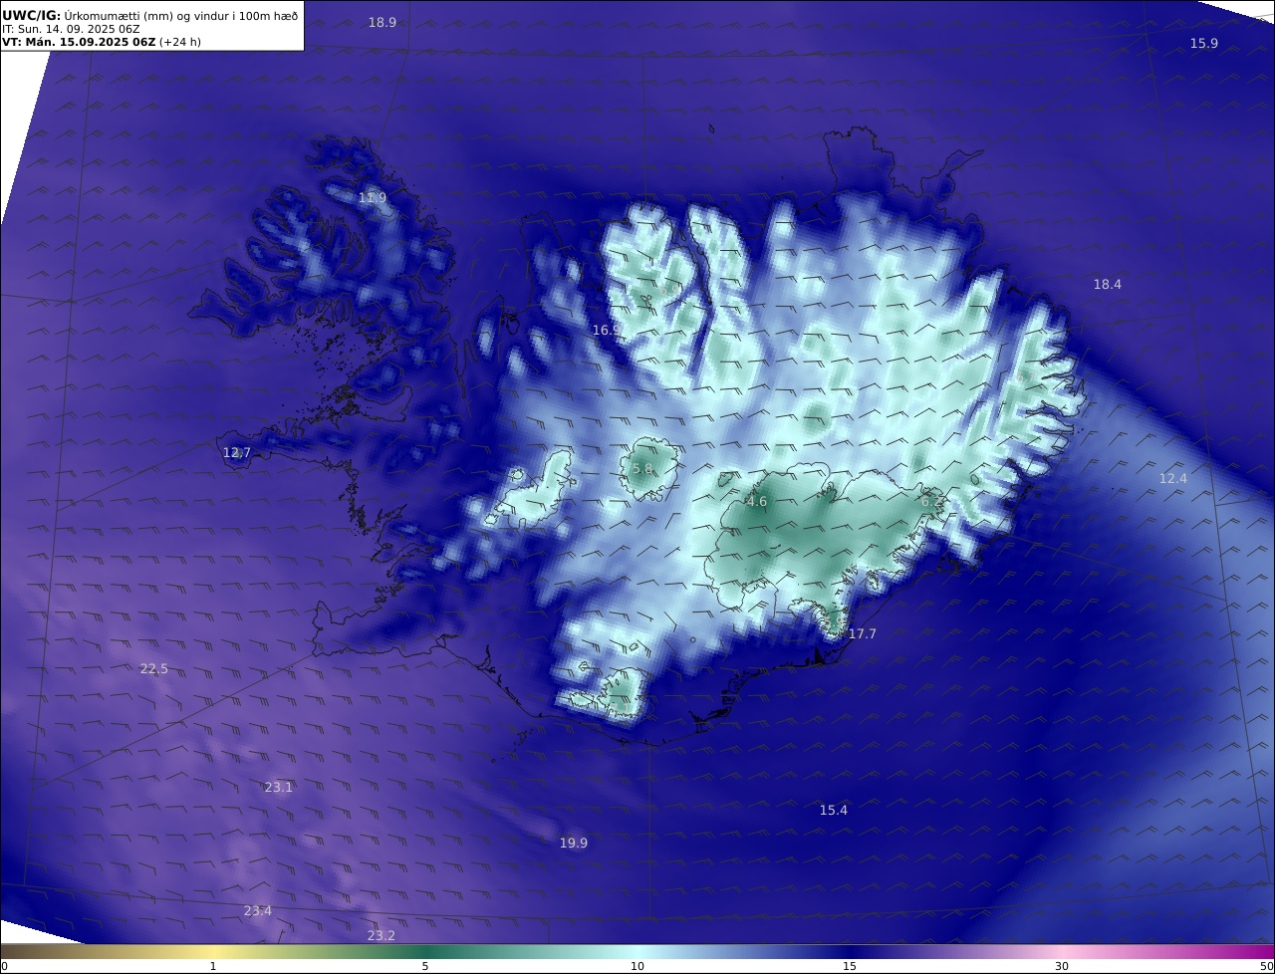The height and width of the screenshot is (974, 1275).
Task: Click the 15 tick label on the colorbar
Action: [850, 966]
